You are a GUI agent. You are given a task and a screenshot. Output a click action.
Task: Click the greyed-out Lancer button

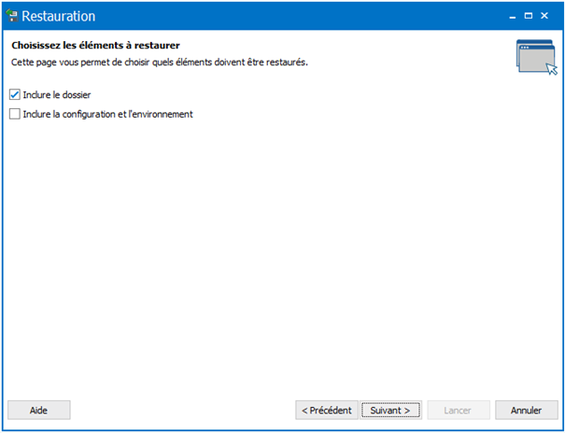coord(459,410)
